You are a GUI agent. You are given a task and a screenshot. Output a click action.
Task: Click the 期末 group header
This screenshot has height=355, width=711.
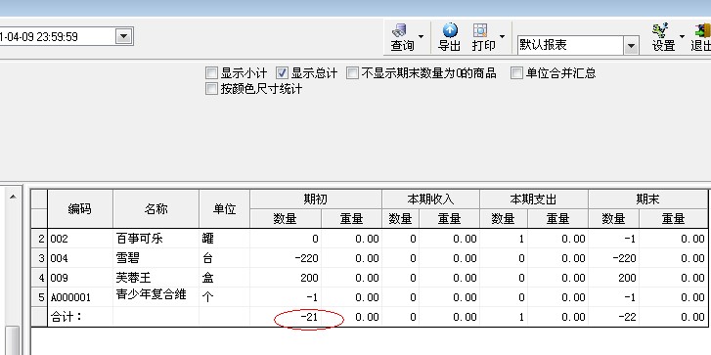pos(647,200)
